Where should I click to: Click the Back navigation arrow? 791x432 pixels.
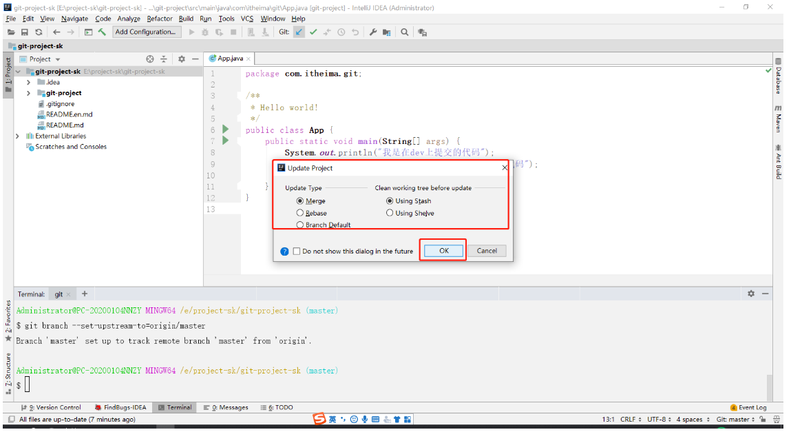point(56,32)
